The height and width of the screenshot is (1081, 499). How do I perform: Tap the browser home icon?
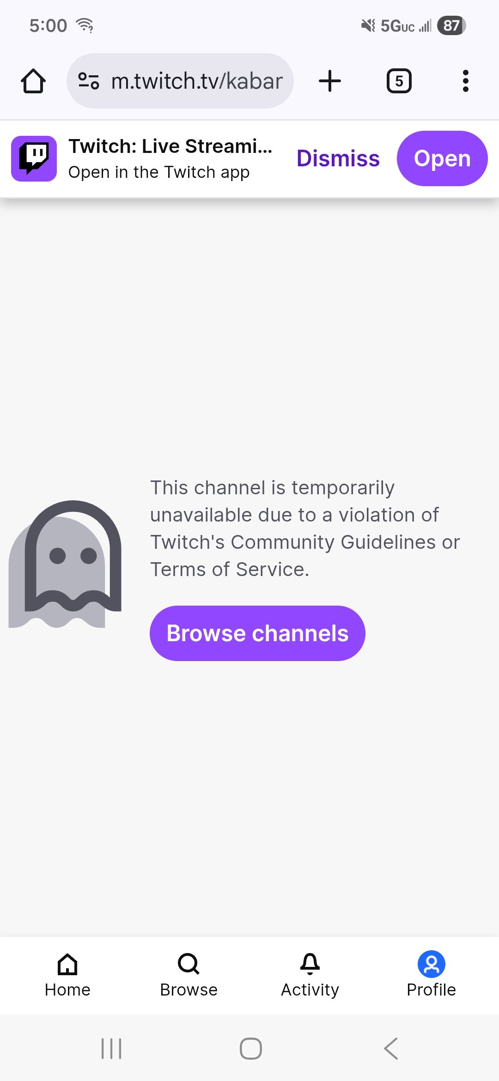click(33, 81)
